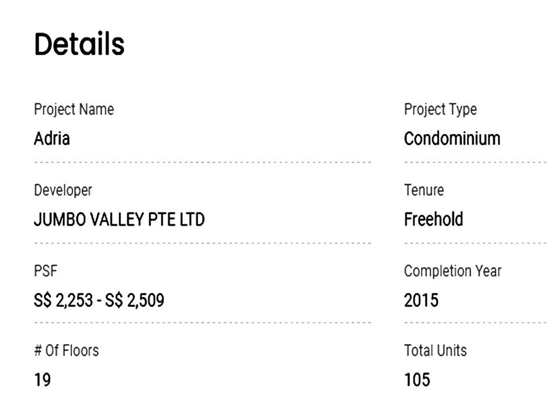
Task: Click the Project Type label
Action: pos(440,109)
